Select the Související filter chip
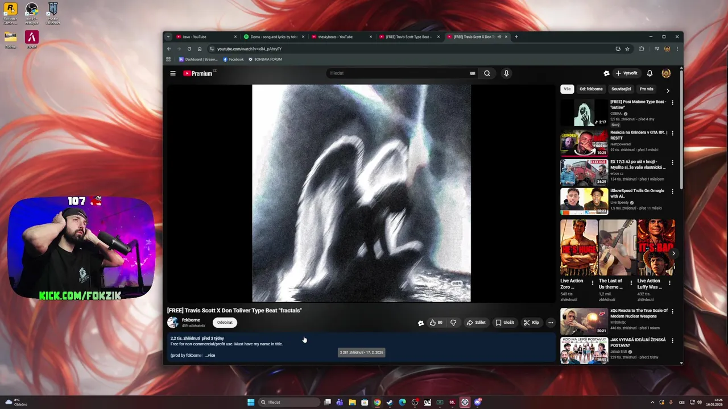 pos(621,89)
